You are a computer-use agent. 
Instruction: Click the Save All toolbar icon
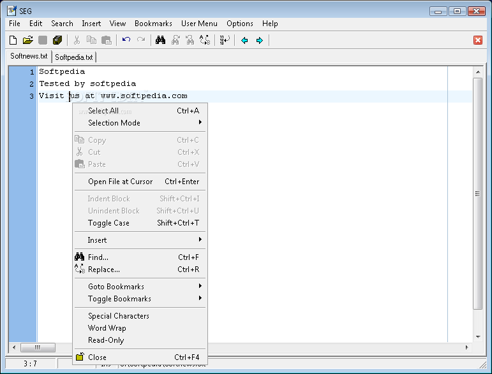(57, 40)
